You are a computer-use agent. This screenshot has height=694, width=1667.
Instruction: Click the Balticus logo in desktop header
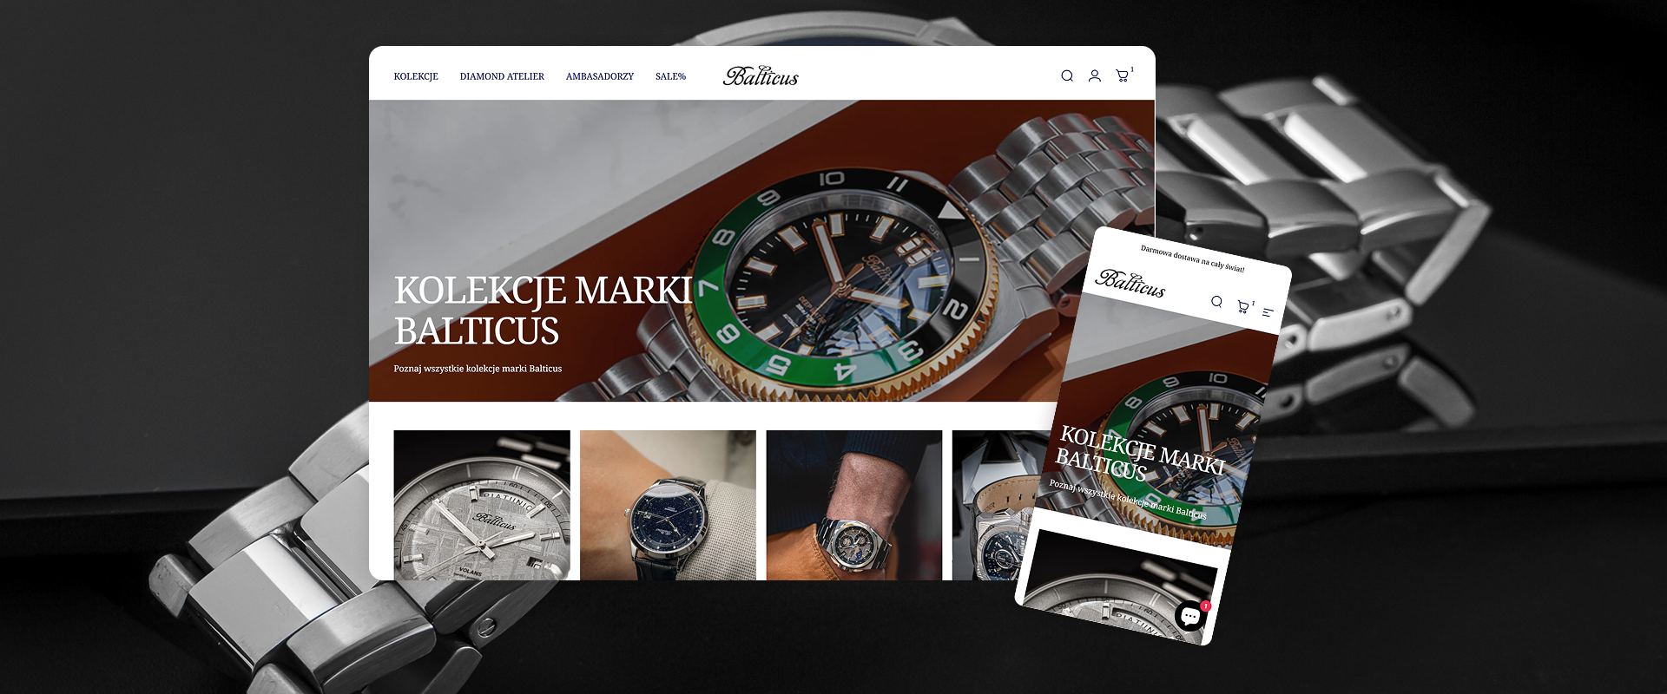click(761, 76)
